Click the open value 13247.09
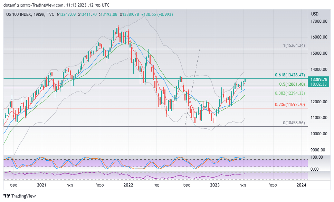 click(x=67, y=14)
